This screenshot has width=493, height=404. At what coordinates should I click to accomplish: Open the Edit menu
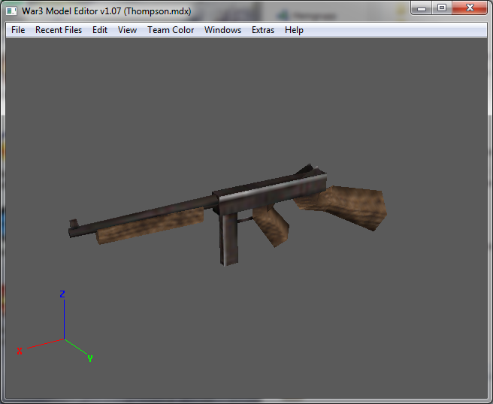(100, 30)
